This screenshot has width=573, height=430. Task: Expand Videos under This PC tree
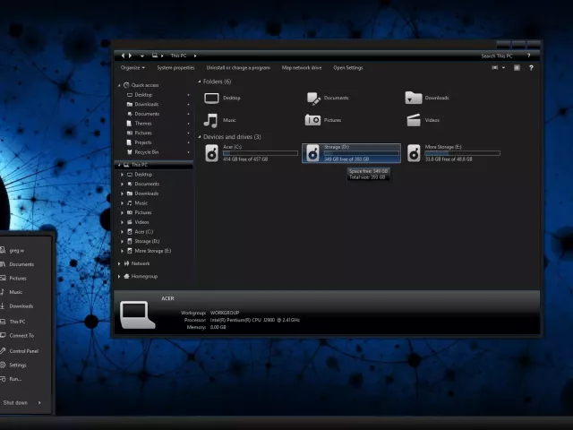pos(122,222)
